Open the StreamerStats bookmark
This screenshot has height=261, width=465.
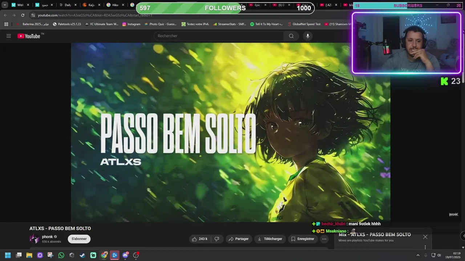pyautogui.click(x=230, y=24)
